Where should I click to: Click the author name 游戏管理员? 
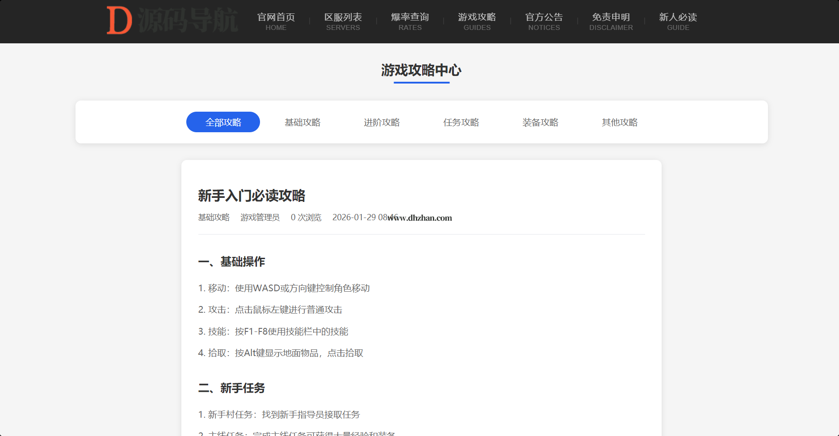[x=260, y=217]
